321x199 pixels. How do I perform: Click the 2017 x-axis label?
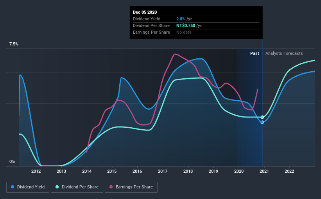(x=163, y=171)
